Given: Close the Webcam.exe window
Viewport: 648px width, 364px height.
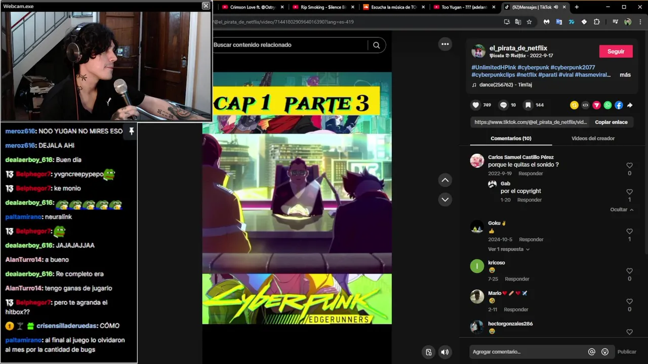Looking at the screenshot, I should point(206,6).
